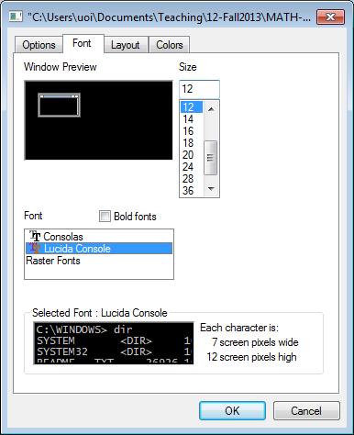Click the console window icon in title bar
Screen dimensions: 354x435
(16, 17)
